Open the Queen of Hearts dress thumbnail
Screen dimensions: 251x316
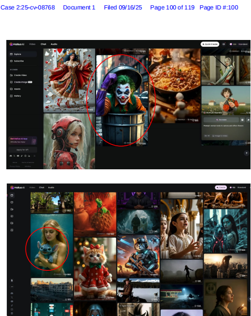[x=69, y=80]
